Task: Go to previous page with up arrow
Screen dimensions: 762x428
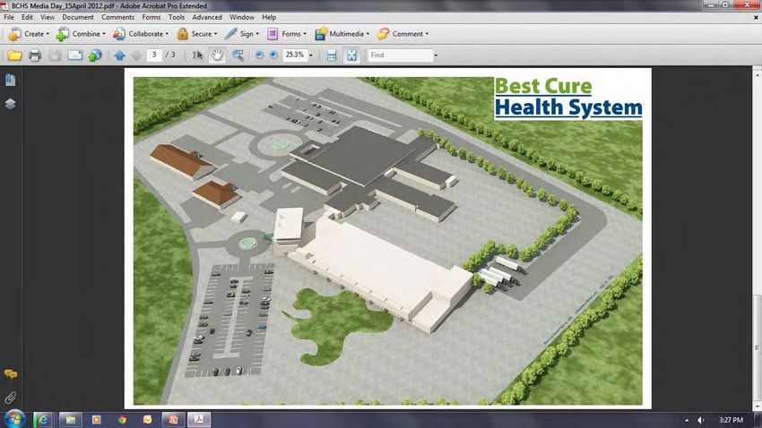Action: tap(119, 56)
